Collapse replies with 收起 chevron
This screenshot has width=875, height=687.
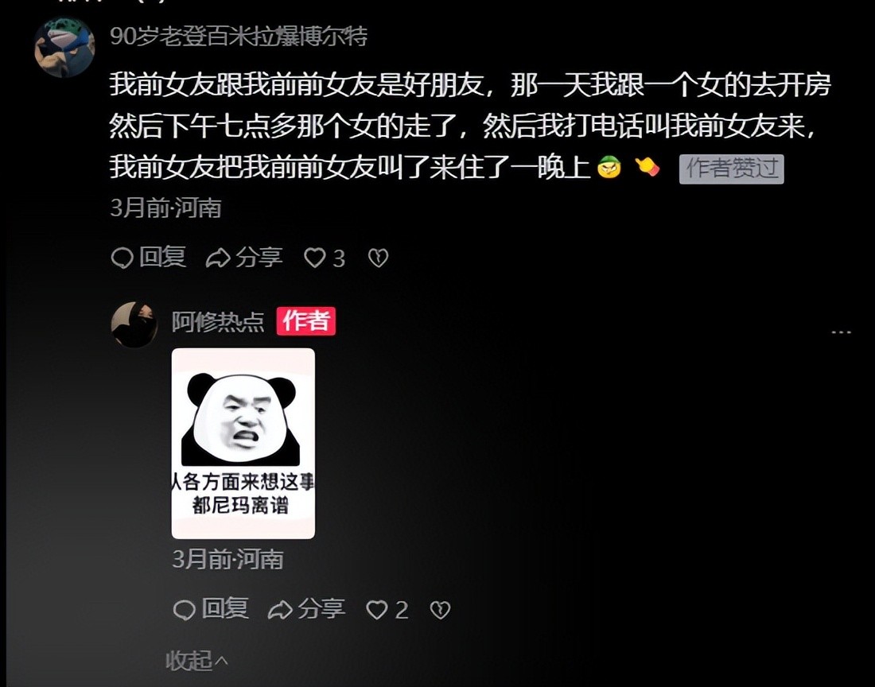197,661
